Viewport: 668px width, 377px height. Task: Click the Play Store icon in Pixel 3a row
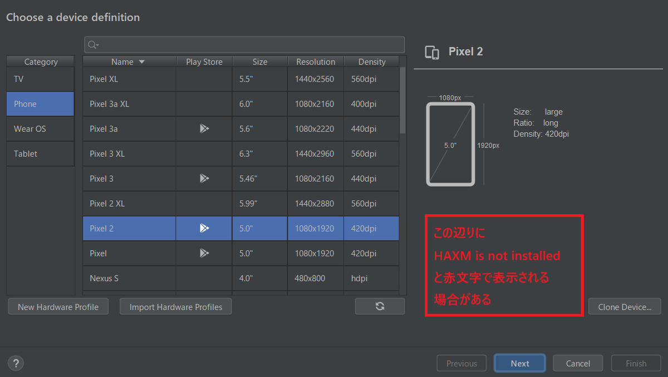point(204,128)
